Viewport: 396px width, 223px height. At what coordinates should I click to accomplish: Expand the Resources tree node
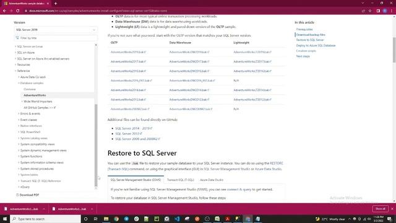click(15, 64)
